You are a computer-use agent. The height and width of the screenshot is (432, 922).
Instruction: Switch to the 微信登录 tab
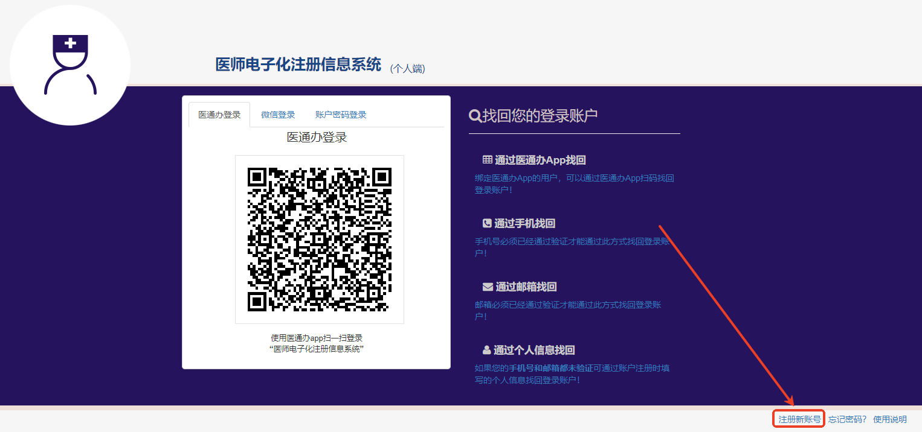(278, 115)
